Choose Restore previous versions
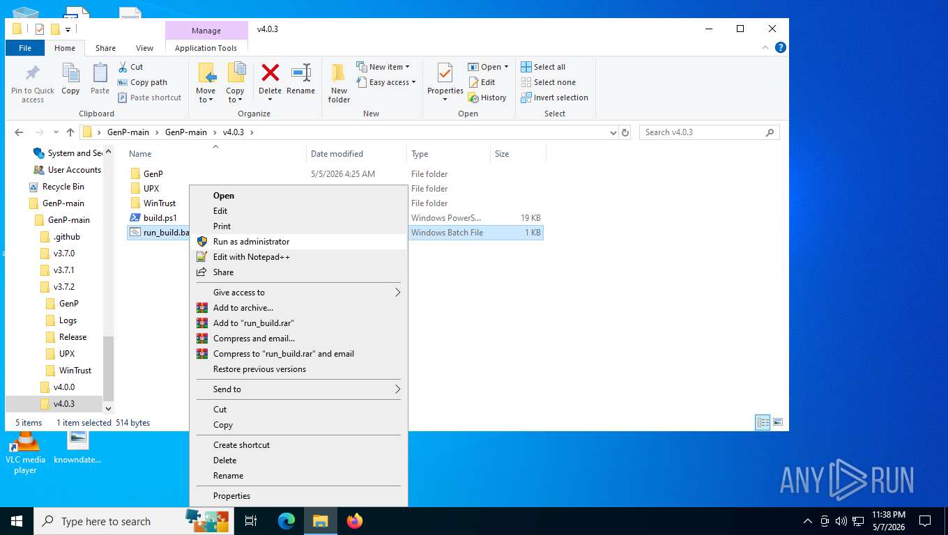The width and height of the screenshot is (948, 535). click(x=298, y=369)
